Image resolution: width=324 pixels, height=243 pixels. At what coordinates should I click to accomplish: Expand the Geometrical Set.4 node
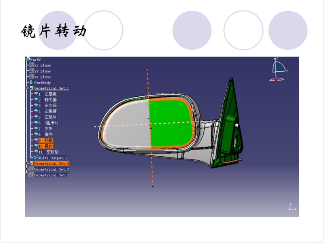[x=27, y=163]
